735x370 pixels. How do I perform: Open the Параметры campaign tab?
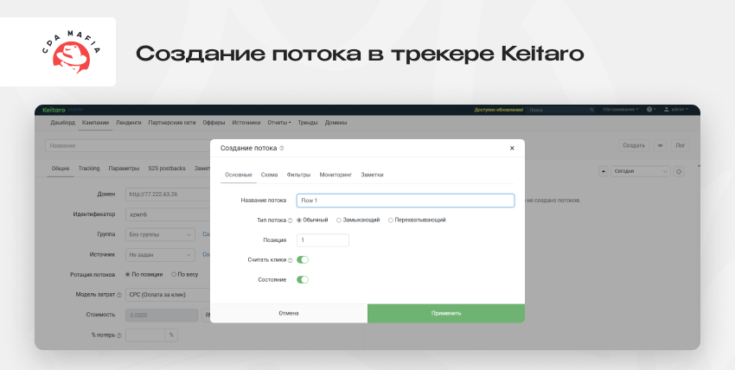pyautogui.click(x=124, y=168)
